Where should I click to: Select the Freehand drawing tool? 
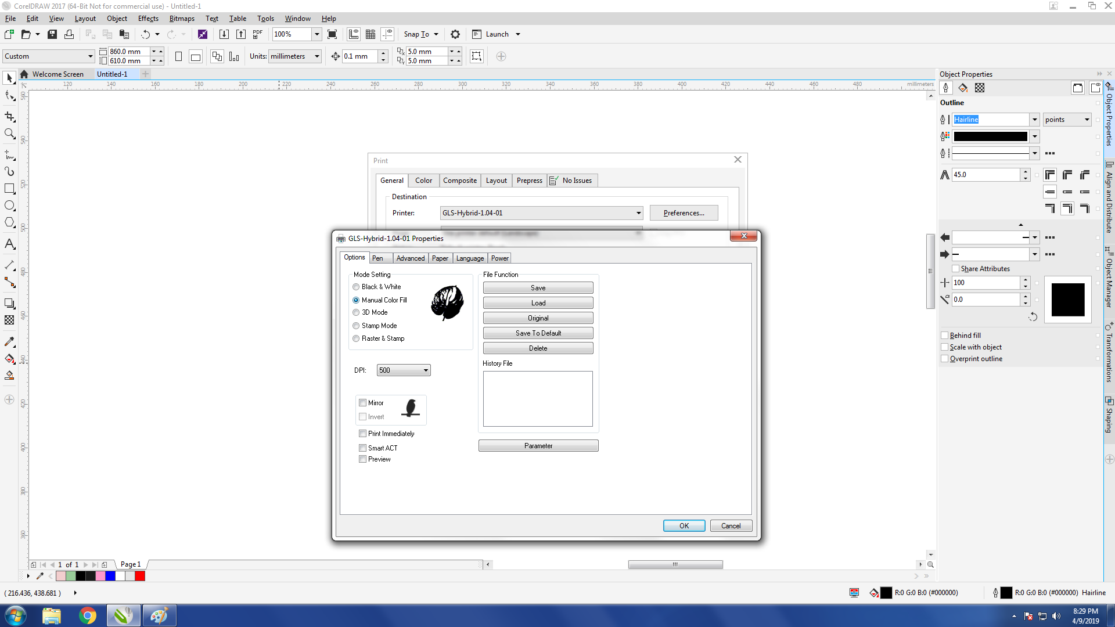[x=9, y=155]
